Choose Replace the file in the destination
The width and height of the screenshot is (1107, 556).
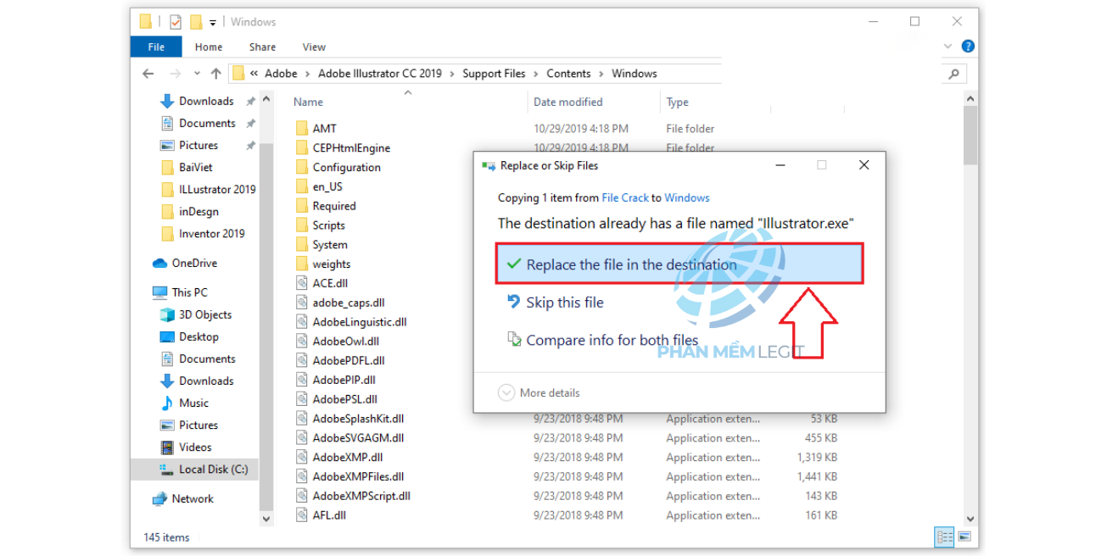pos(679,264)
